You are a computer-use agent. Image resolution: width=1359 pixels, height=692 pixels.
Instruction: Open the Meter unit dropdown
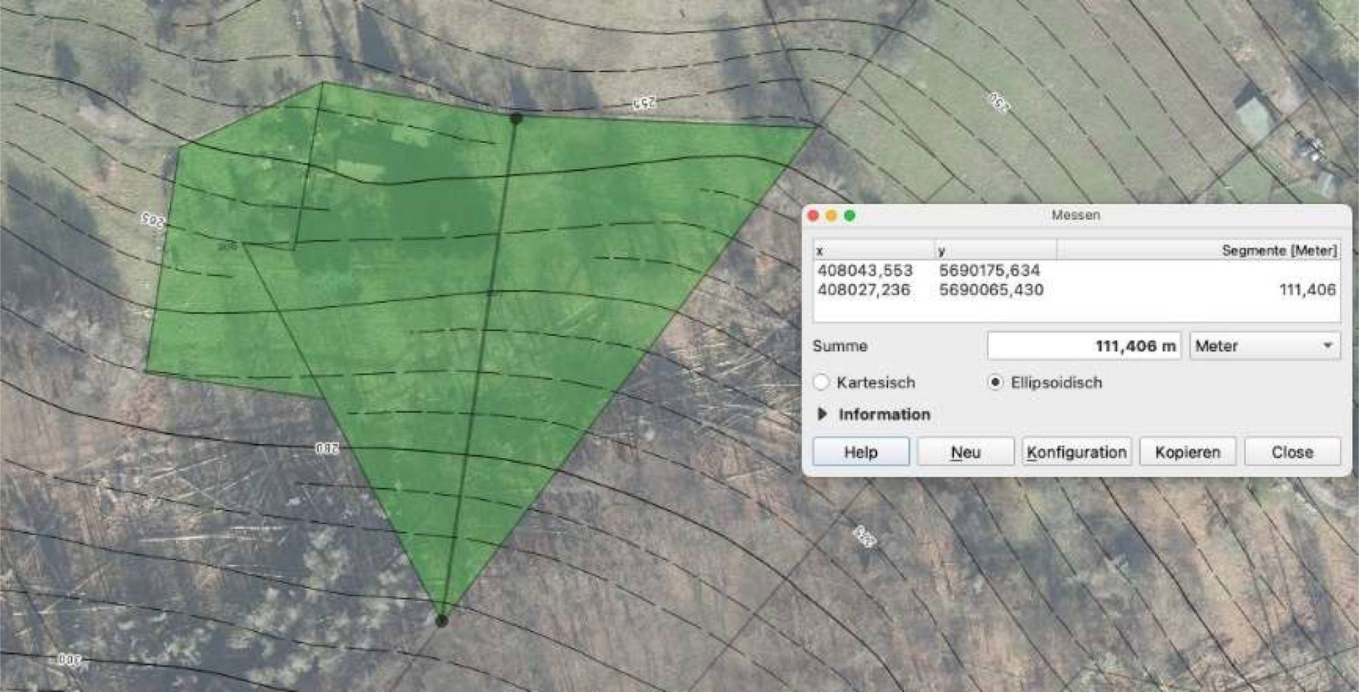(1265, 346)
